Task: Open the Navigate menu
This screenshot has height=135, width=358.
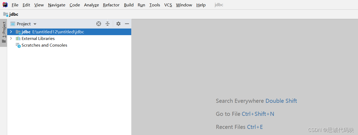Action: [57, 5]
